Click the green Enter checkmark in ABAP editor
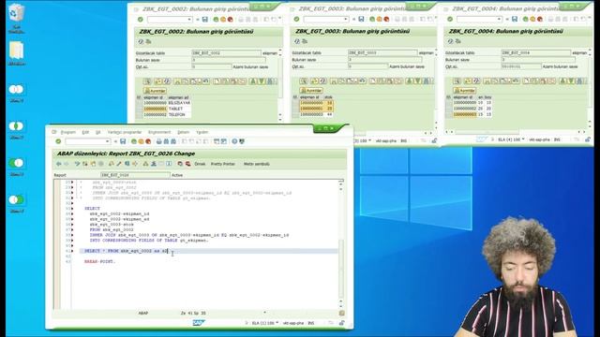The height and width of the screenshot is (337, 600). (x=58, y=141)
